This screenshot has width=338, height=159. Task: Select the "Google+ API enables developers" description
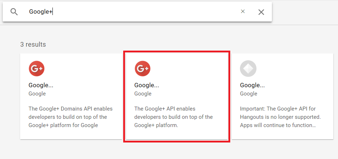173,117
